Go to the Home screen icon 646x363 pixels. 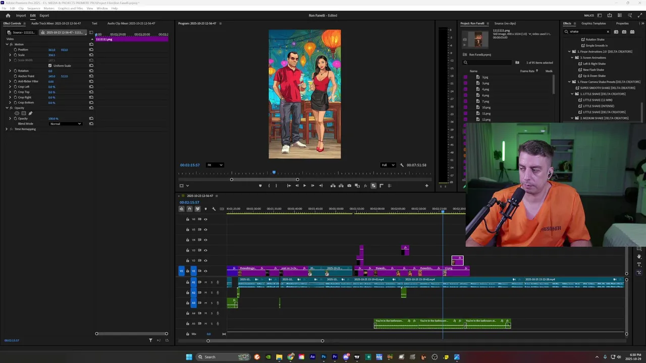(x=8, y=16)
